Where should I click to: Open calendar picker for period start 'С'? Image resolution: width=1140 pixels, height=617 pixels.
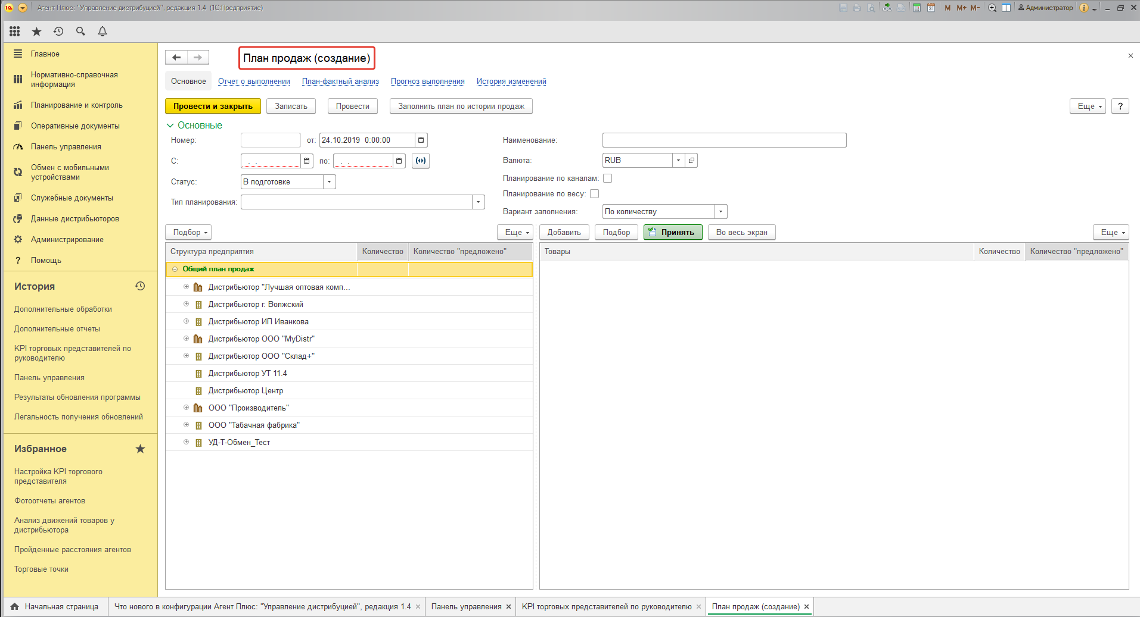tap(307, 161)
